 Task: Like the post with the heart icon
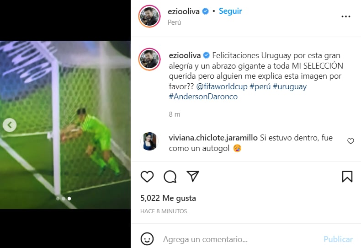pyautogui.click(x=147, y=177)
